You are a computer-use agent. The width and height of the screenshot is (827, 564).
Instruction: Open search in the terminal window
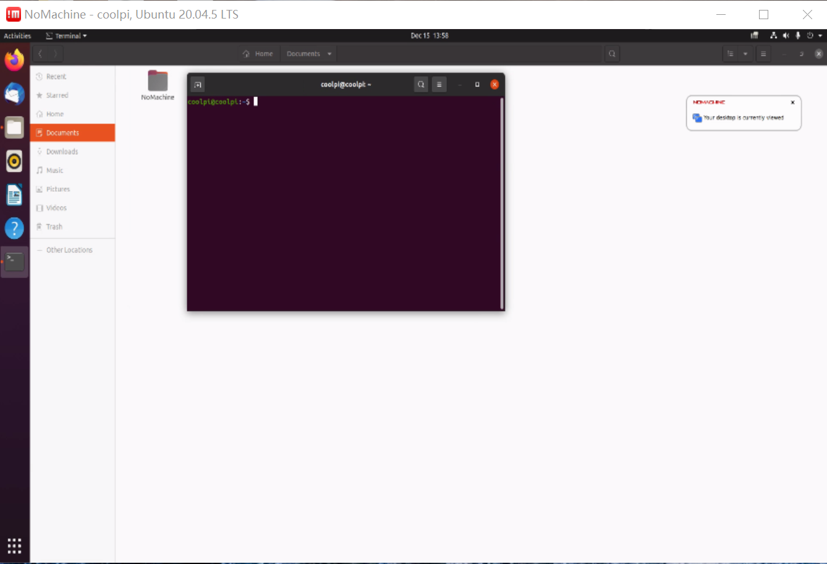coord(421,85)
